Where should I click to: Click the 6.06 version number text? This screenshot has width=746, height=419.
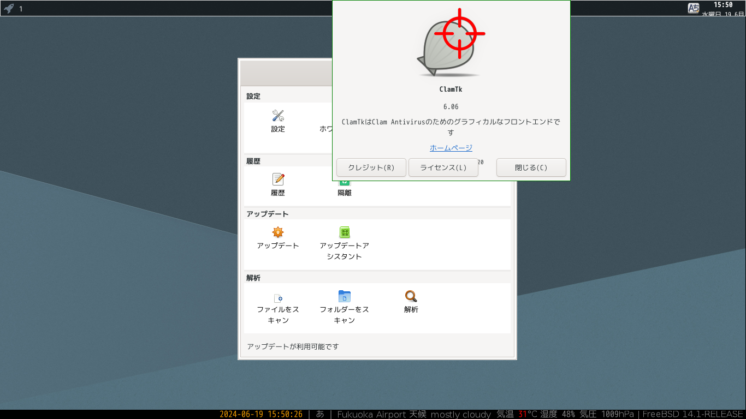451,107
